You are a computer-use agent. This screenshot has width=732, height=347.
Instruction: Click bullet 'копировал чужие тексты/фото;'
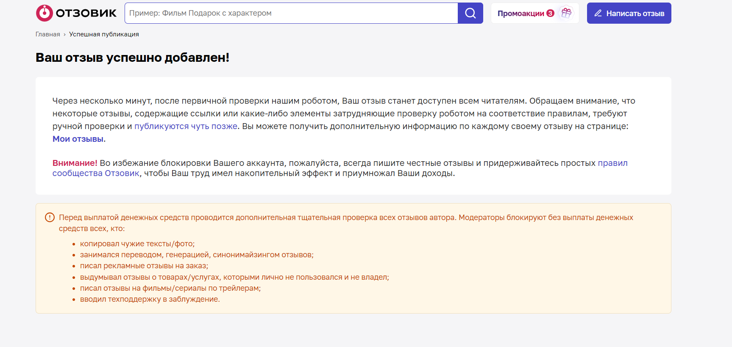(x=137, y=244)
